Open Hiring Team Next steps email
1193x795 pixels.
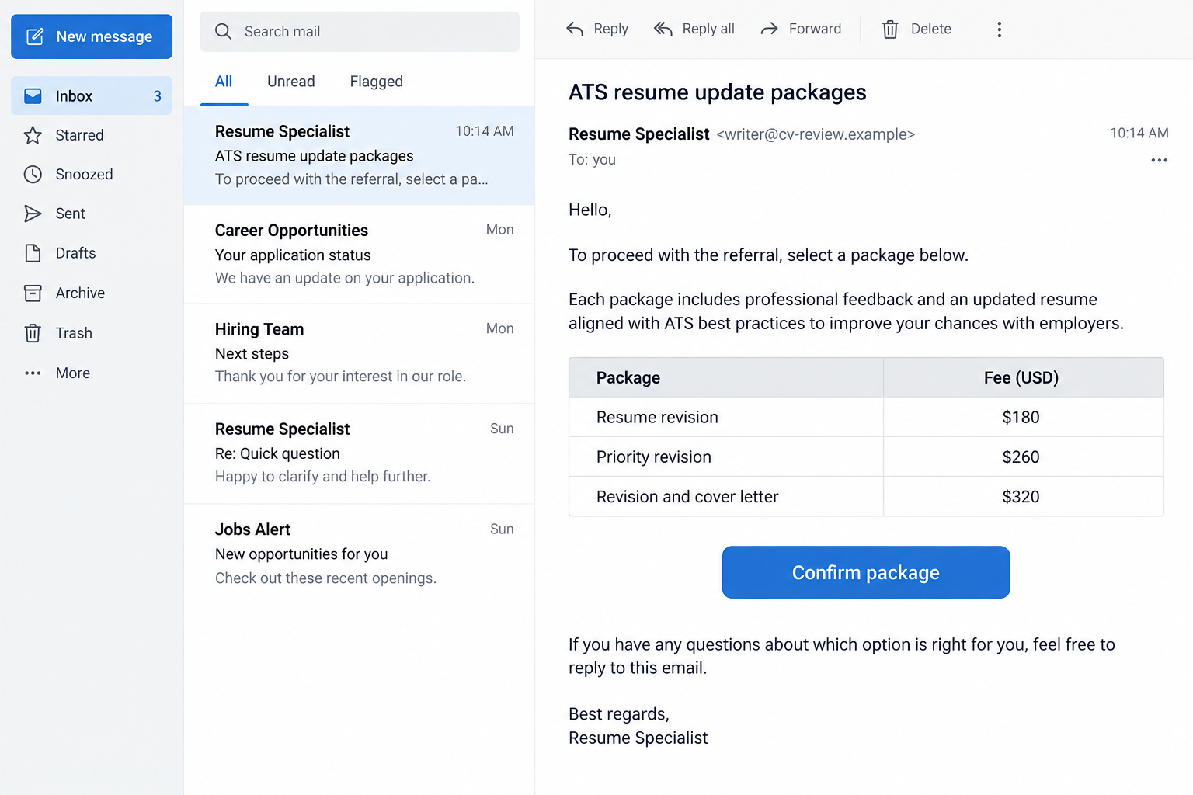pyautogui.click(x=359, y=353)
